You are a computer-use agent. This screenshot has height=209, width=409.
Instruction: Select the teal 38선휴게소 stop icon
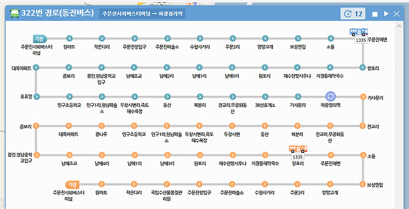[x=265, y=97]
